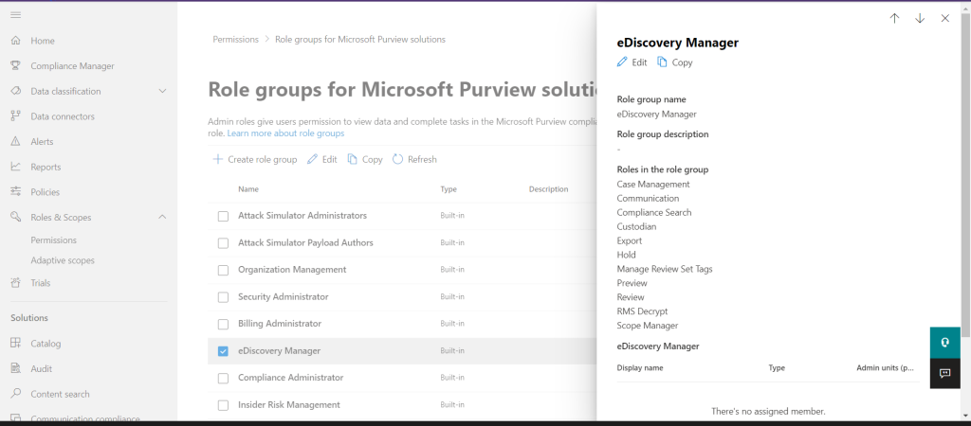Click the pencil Edit icon in list toolbar
Image resolution: width=971 pixels, height=426 pixels.
[x=313, y=160]
